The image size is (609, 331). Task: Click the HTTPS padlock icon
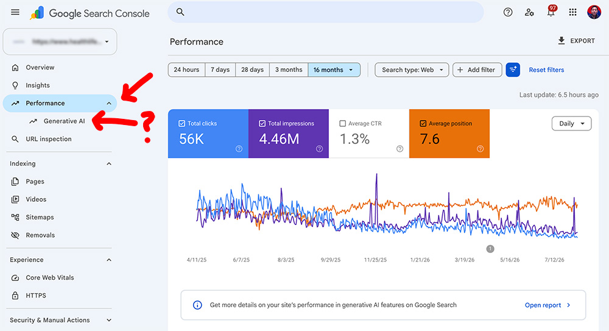click(15, 295)
